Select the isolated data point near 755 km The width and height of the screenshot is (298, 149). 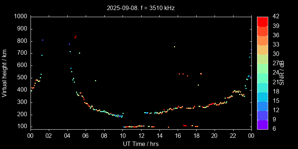coord(174,47)
